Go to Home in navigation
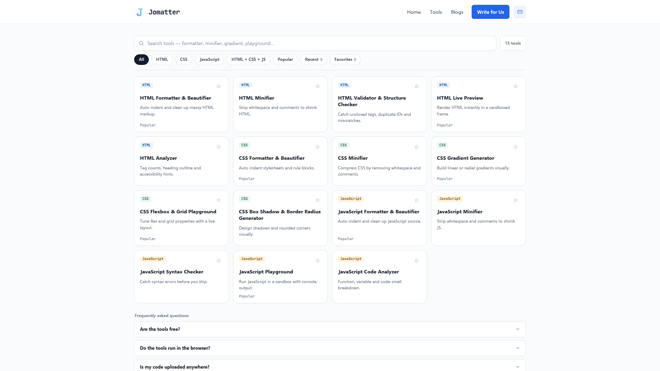 coord(414,12)
